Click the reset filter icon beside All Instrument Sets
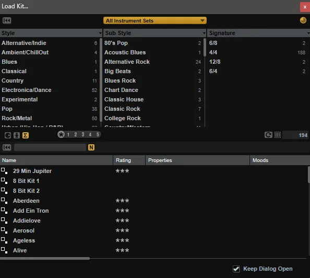 click(x=7, y=20)
